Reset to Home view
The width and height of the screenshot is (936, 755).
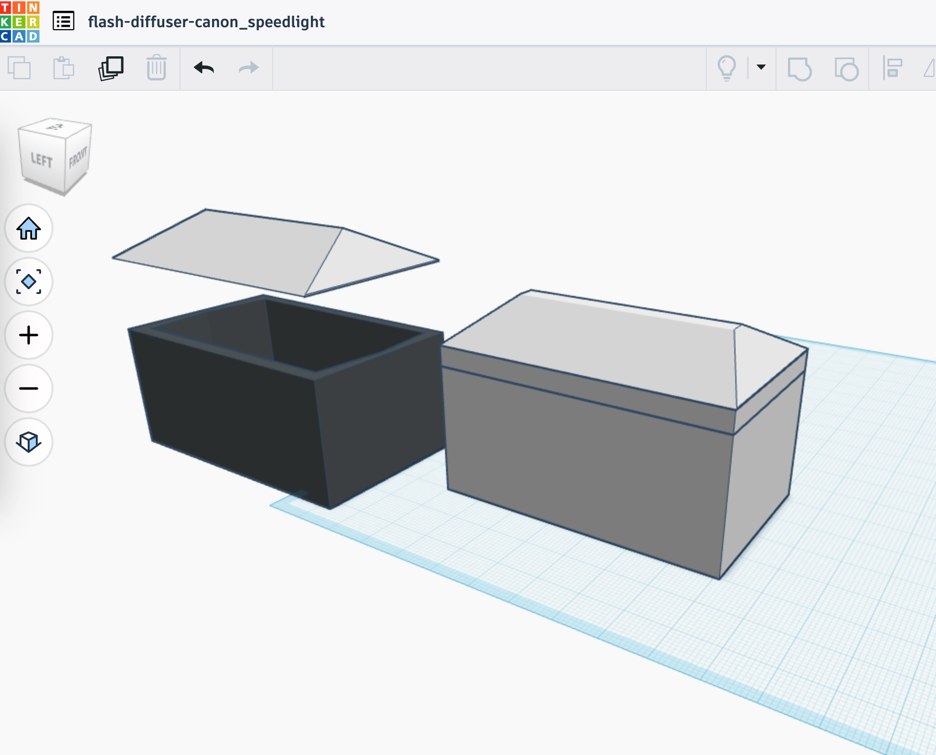(29, 229)
